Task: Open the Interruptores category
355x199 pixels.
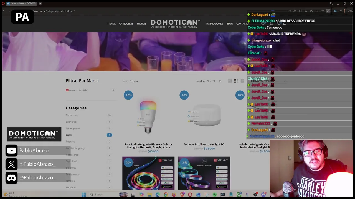Action: pos(73,129)
